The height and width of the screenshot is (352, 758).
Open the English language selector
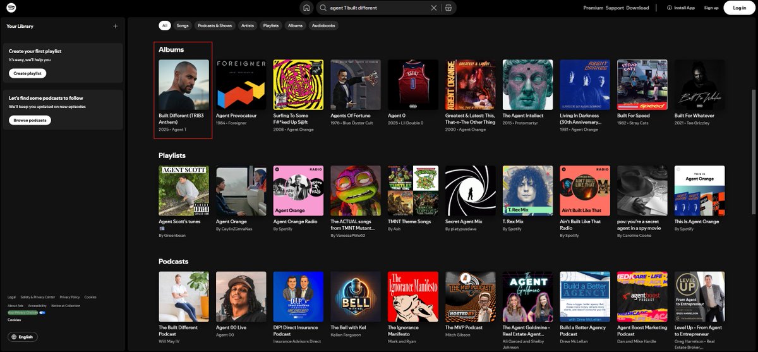[x=22, y=337]
